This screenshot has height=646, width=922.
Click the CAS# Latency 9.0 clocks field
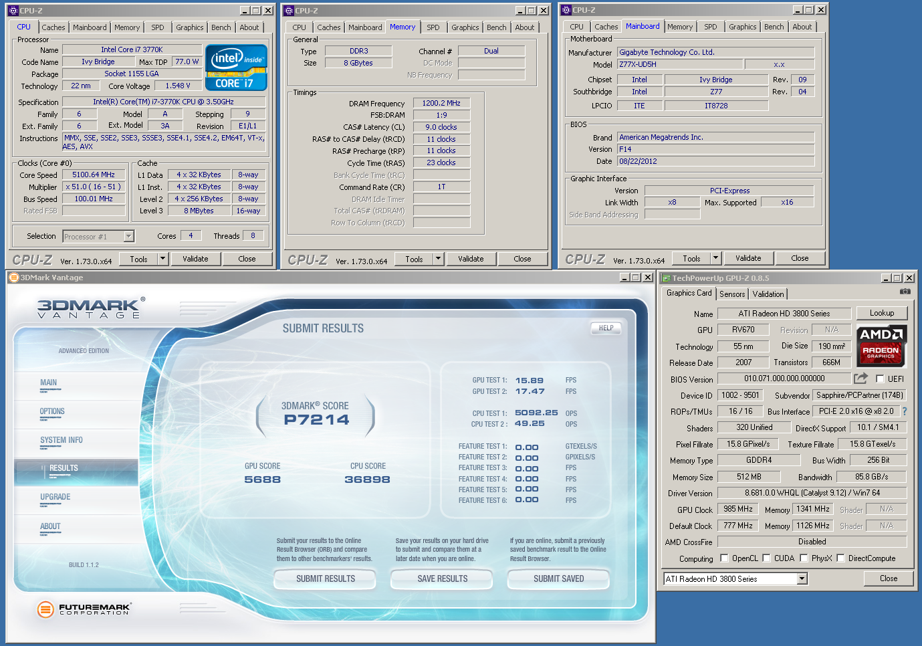[441, 127]
